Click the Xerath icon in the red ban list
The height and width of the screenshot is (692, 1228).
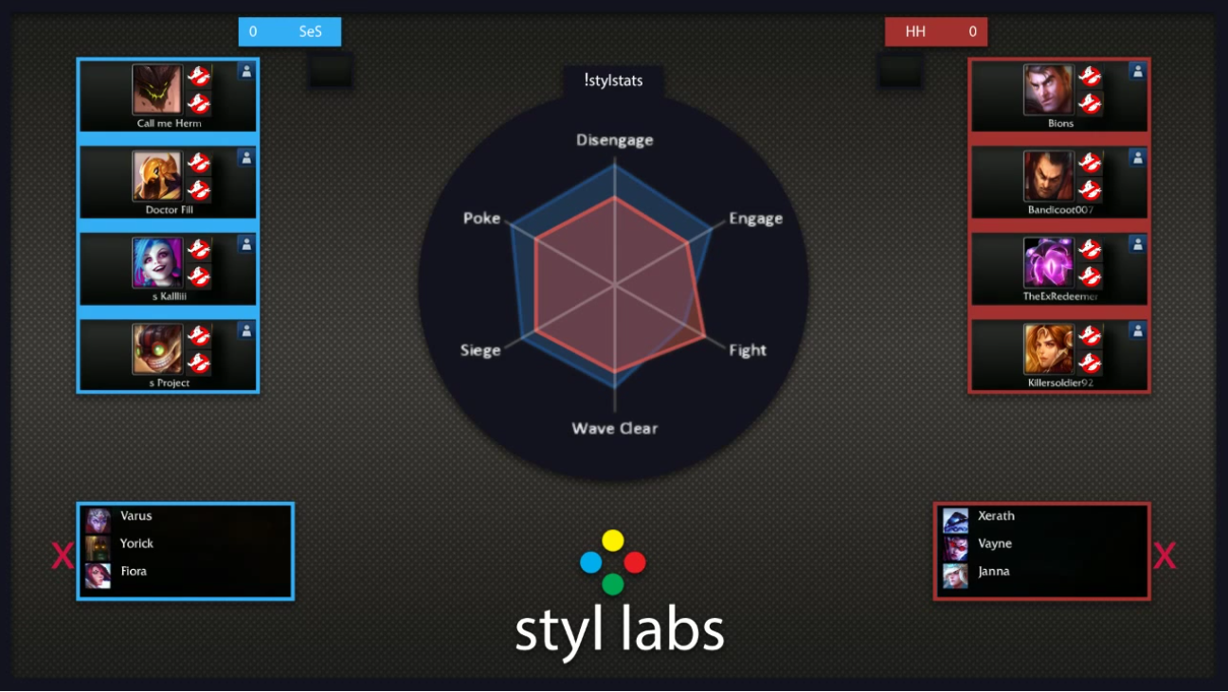click(x=955, y=516)
